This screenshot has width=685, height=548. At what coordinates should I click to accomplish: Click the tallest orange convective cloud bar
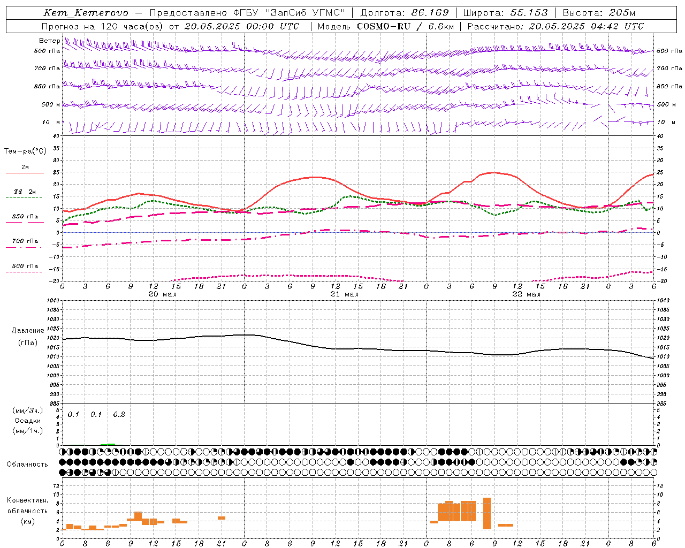487,513
